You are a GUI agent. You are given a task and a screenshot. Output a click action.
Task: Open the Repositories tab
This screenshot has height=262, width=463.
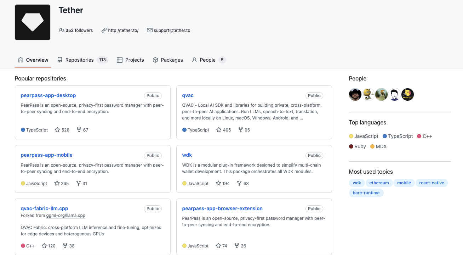click(82, 60)
